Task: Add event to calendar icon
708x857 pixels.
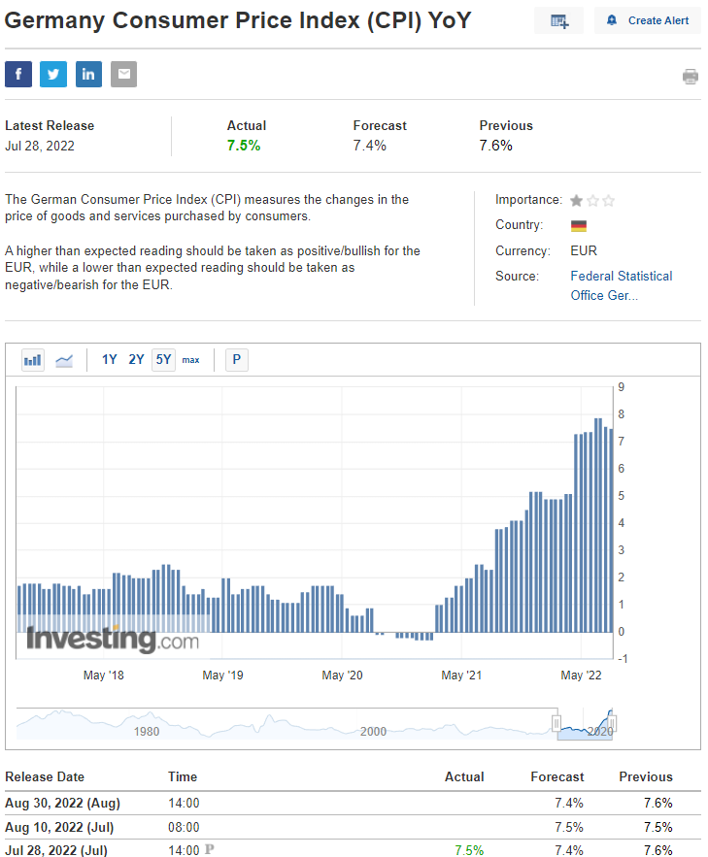Action: [558, 20]
